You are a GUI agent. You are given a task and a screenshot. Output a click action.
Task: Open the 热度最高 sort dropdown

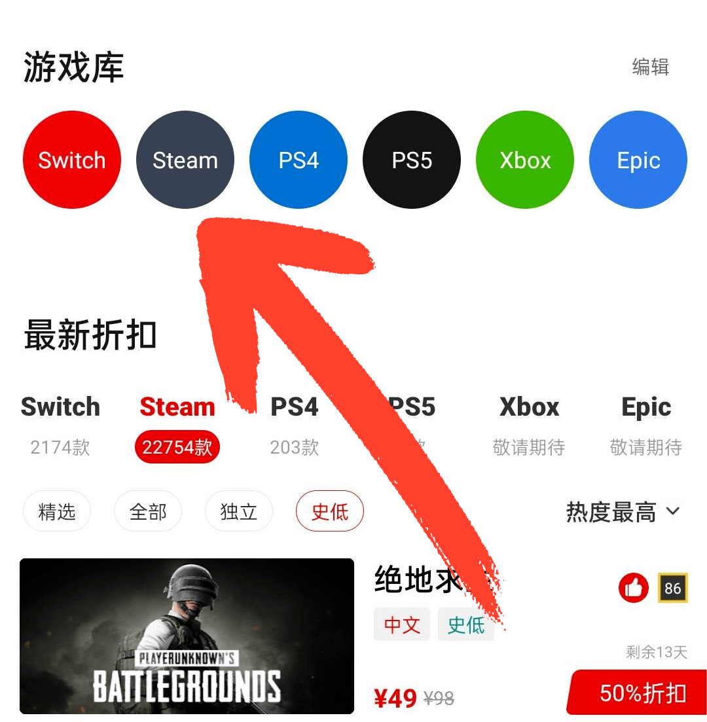pyautogui.click(x=623, y=512)
